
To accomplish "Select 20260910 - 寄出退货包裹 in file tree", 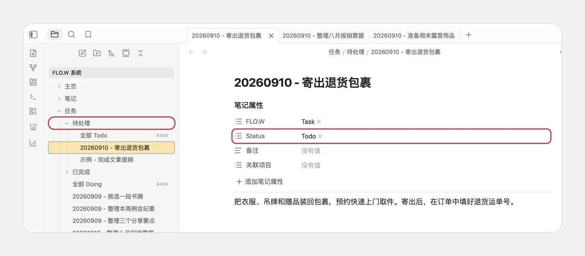I will pyautogui.click(x=112, y=148).
